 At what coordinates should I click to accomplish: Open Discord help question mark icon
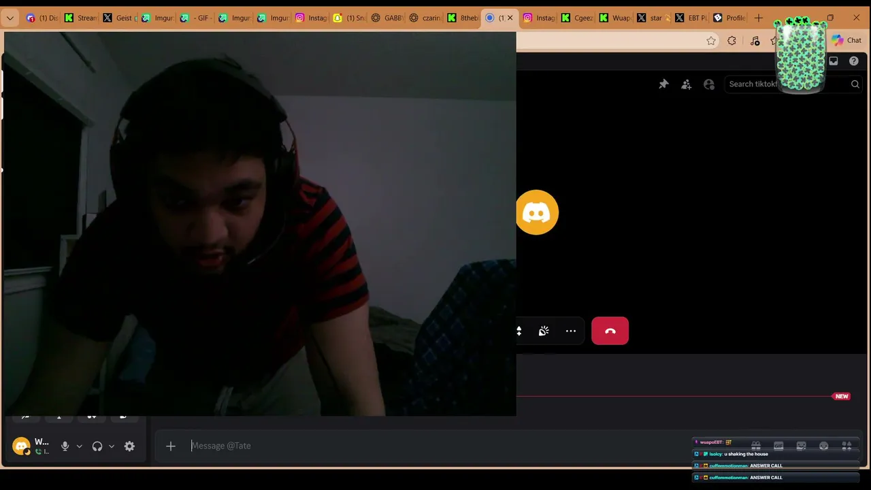[x=854, y=61]
